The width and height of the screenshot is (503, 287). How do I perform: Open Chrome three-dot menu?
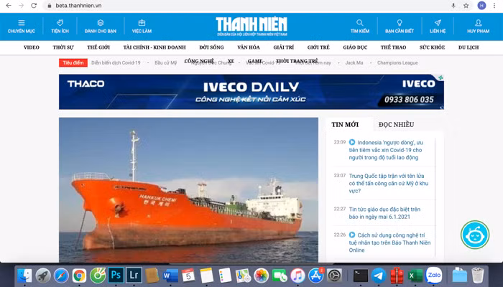point(494,6)
